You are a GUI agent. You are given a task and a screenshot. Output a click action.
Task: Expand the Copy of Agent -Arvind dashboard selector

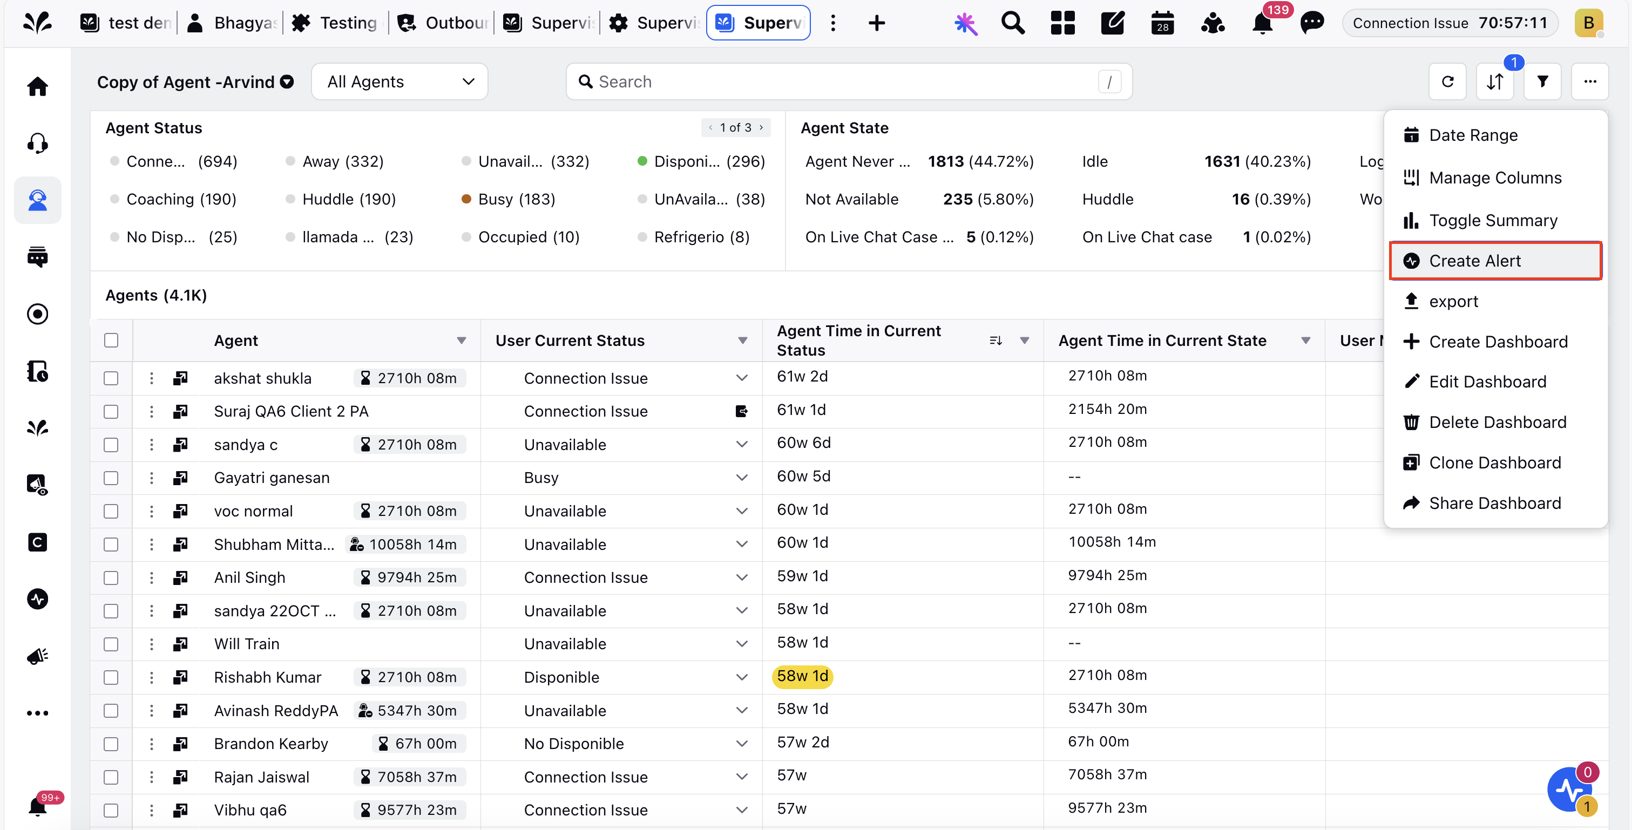287,83
